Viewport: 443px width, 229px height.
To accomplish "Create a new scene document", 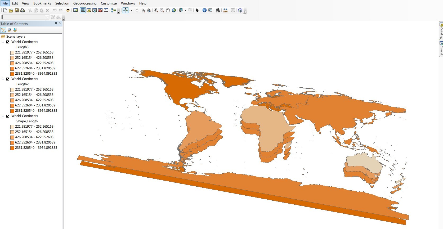I will pos(5,10).
